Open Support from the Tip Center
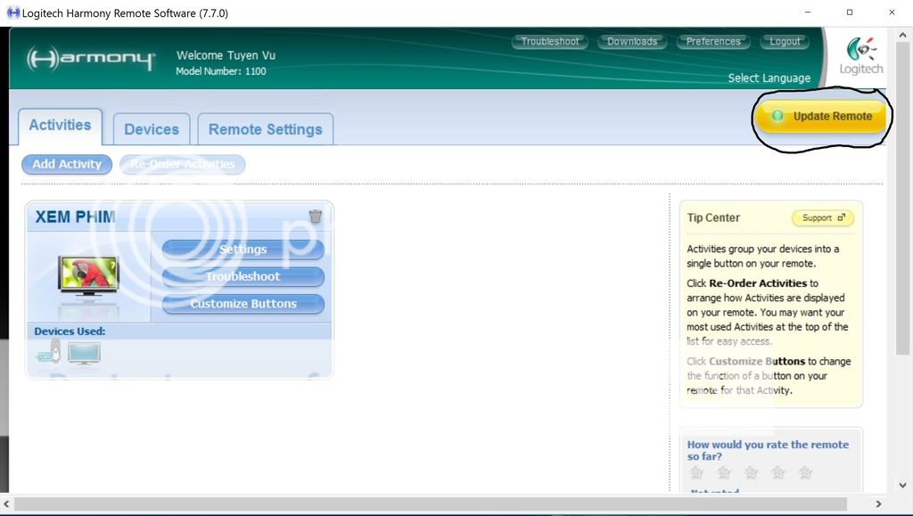The height and width of the screenshot is (516, 913). click(x=821, y=217)
